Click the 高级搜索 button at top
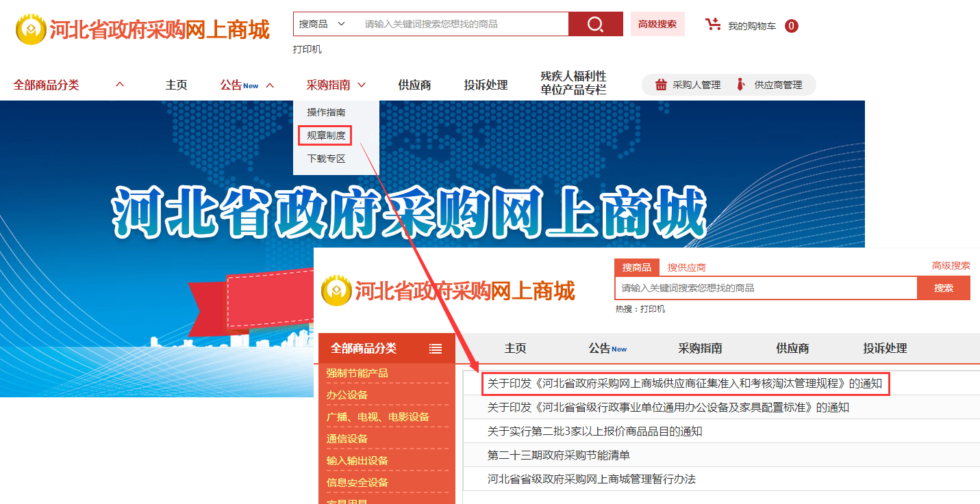This screenshot has height=504, width=980. pyautogui.click(x=657, y=24)
